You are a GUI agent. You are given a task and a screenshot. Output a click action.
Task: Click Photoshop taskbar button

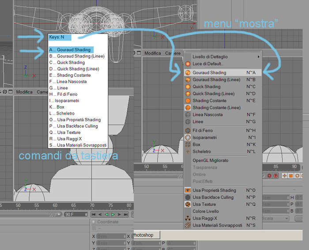click(x=147, y=235)
